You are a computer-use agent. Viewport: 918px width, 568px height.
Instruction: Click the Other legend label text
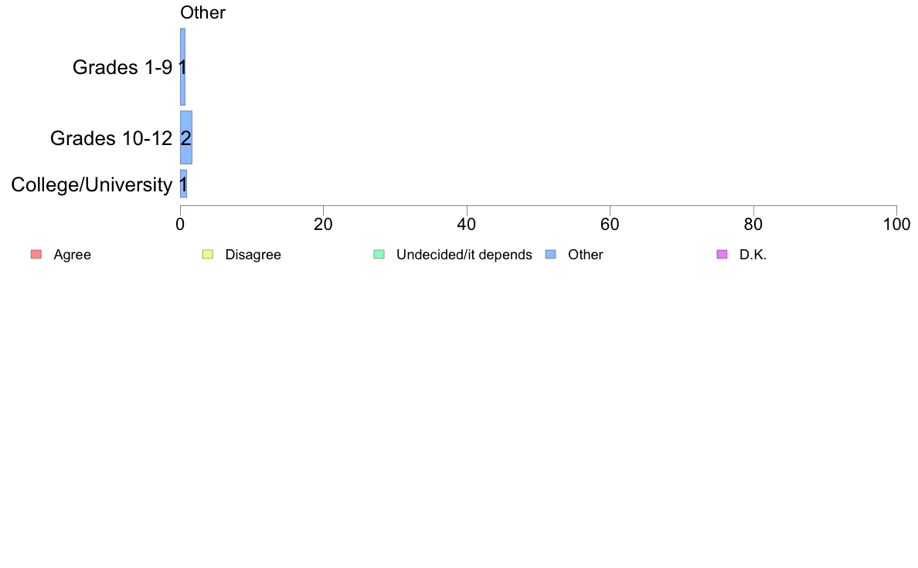[x=586, y=255]
